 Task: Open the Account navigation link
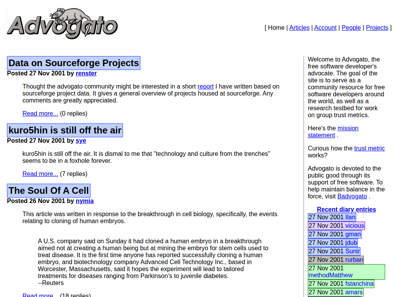pyautogui.click(x=325, y=27)
